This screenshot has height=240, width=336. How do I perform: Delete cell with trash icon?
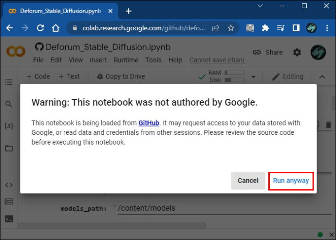[x=328, y=125]
